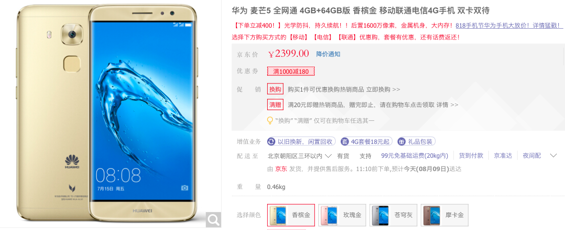Image resolution: width=565 pixels, height=230 pixels.
Task: Expand the delivery services chevron after 夜间配
Action: point(553,156)
